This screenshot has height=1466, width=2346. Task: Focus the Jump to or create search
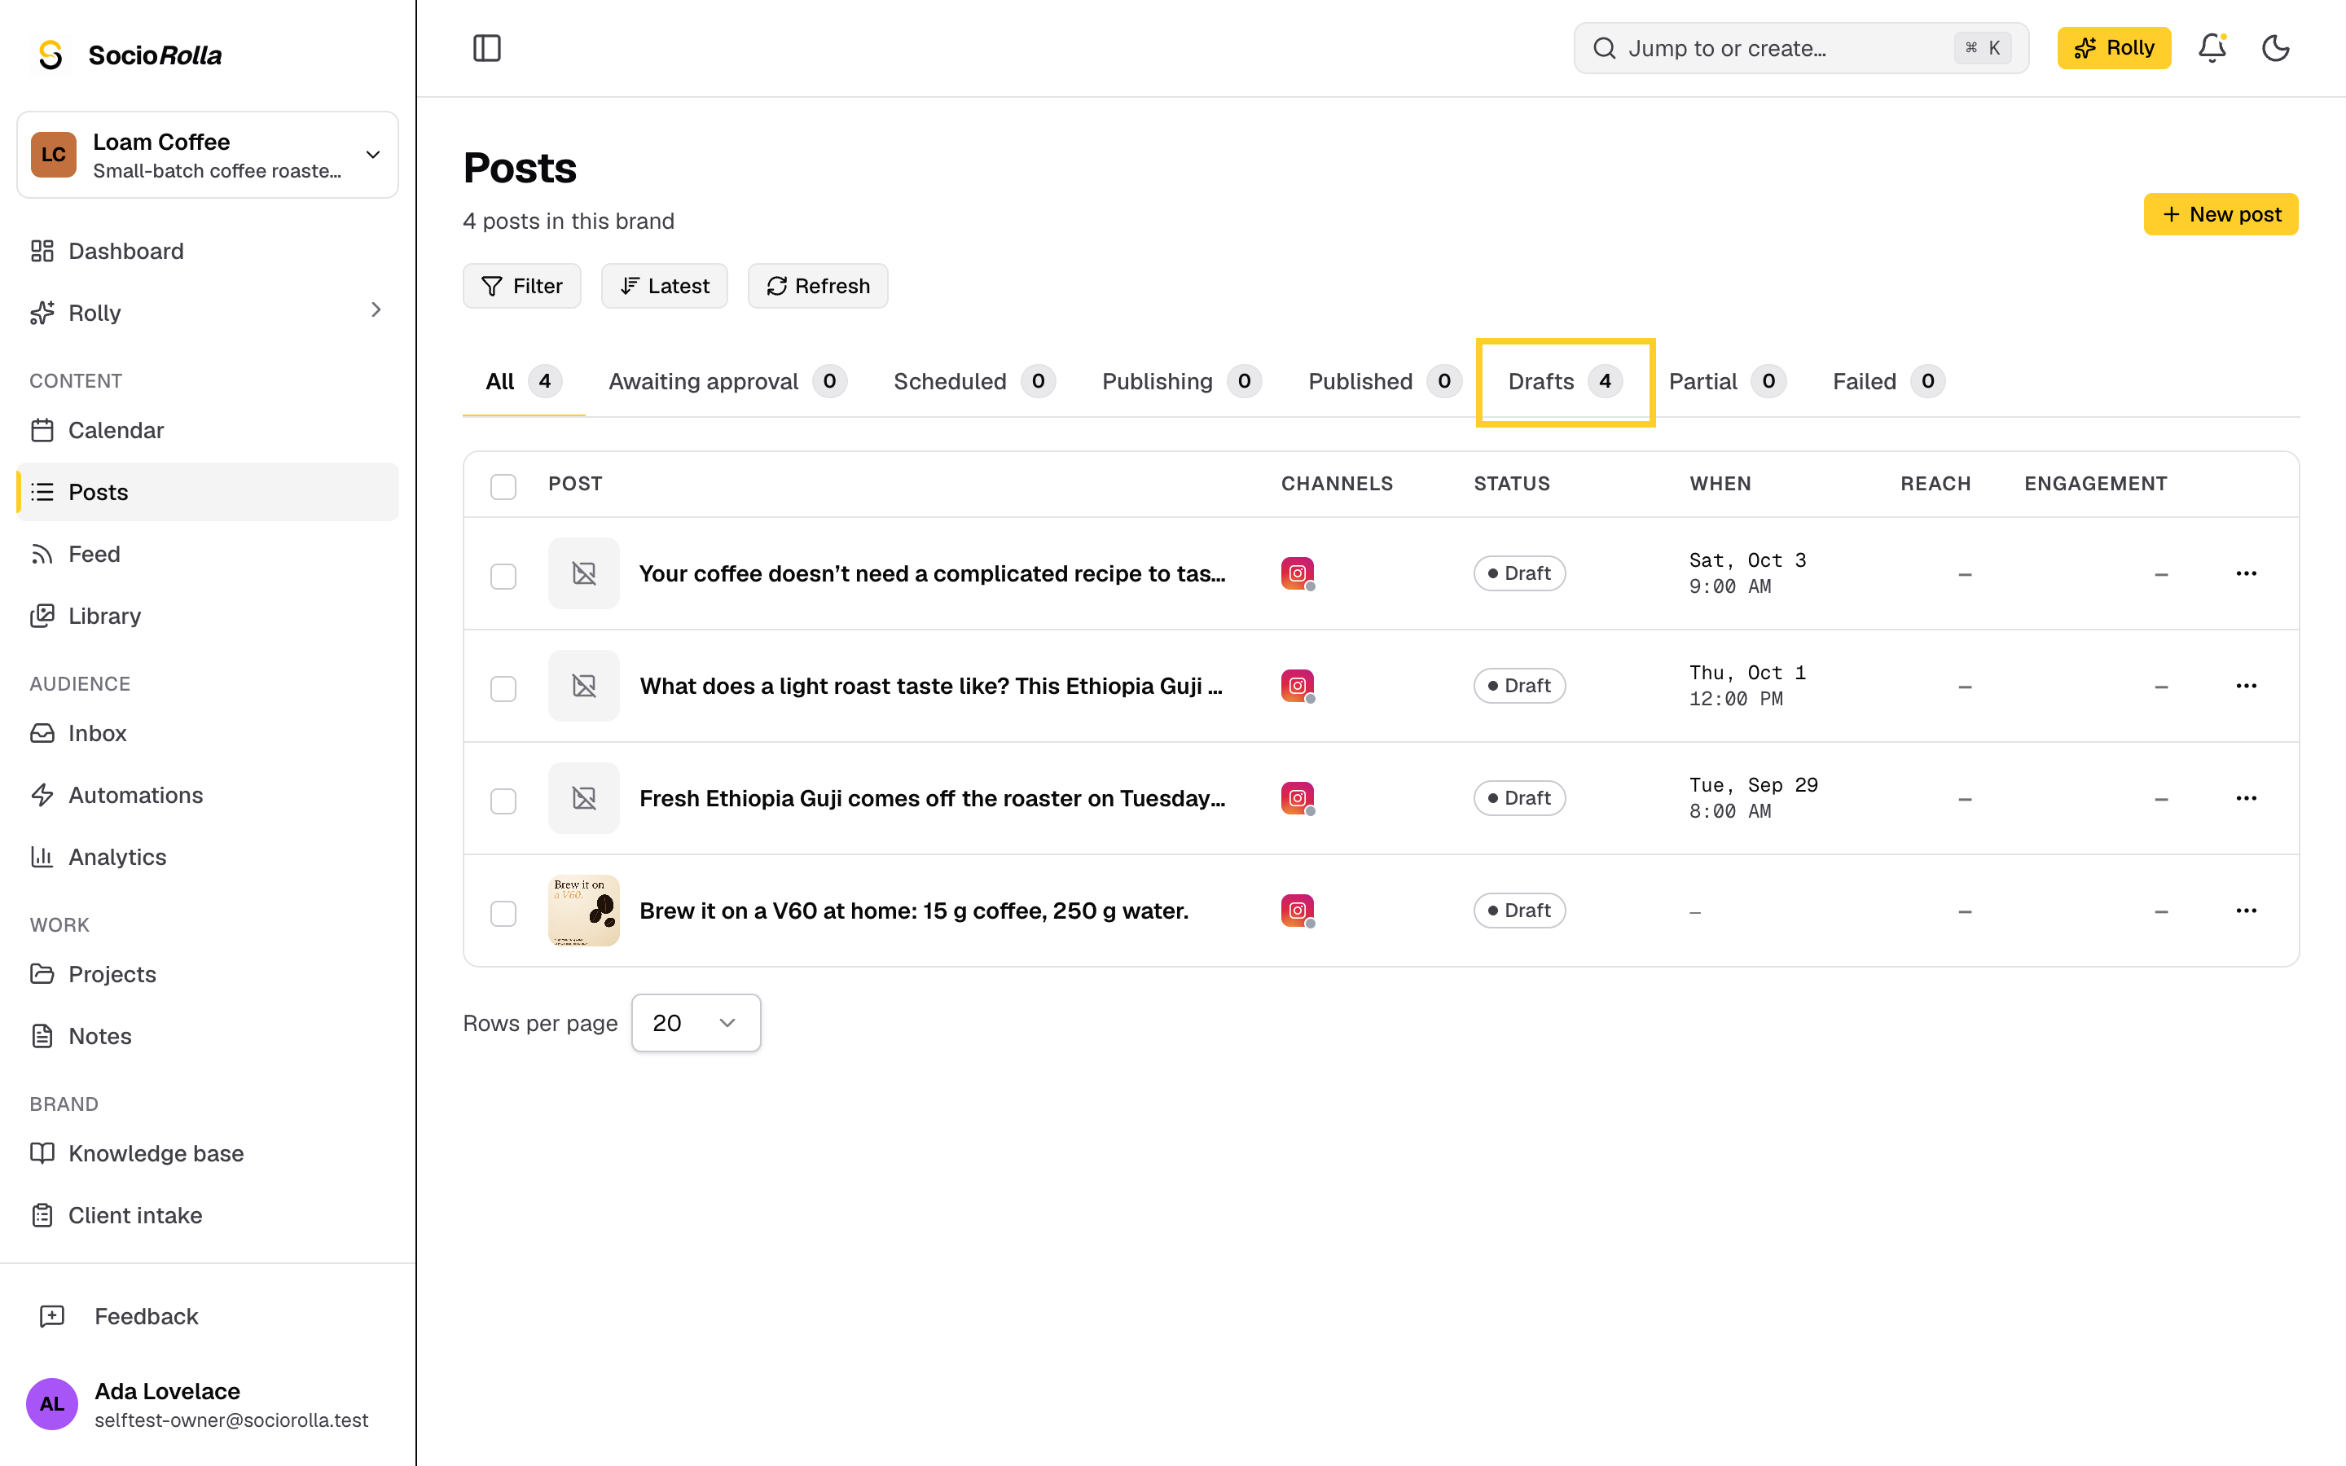pos(1800,49)
